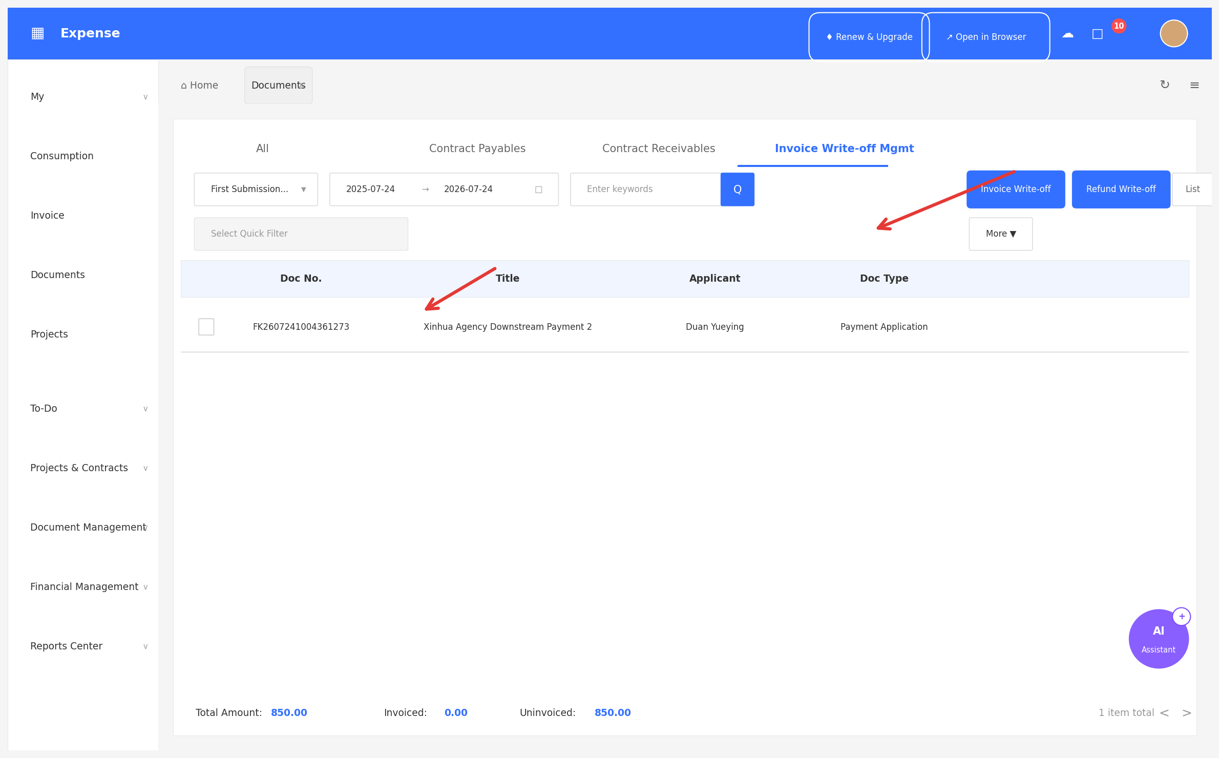Image resolution: width=1219 pixels, height=758 pixels.
Task: Click Uninvoiced value 850.00
Action: [x=613, y=713]
